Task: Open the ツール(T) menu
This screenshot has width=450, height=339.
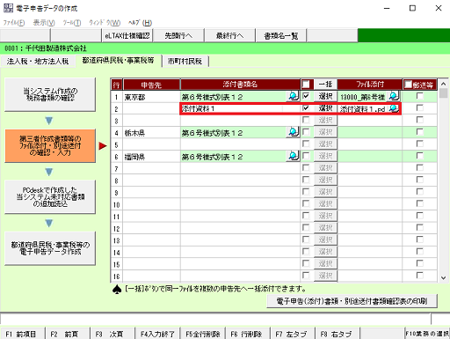Action: coord(72,23)
